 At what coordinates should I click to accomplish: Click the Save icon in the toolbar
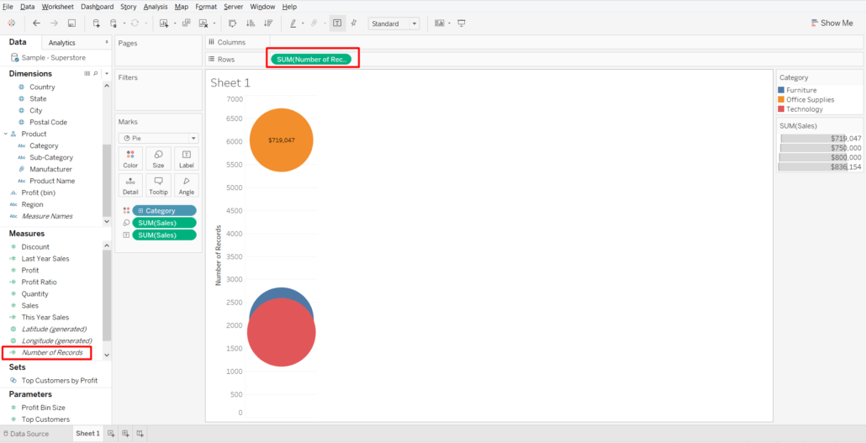click(x=71, y=24)
